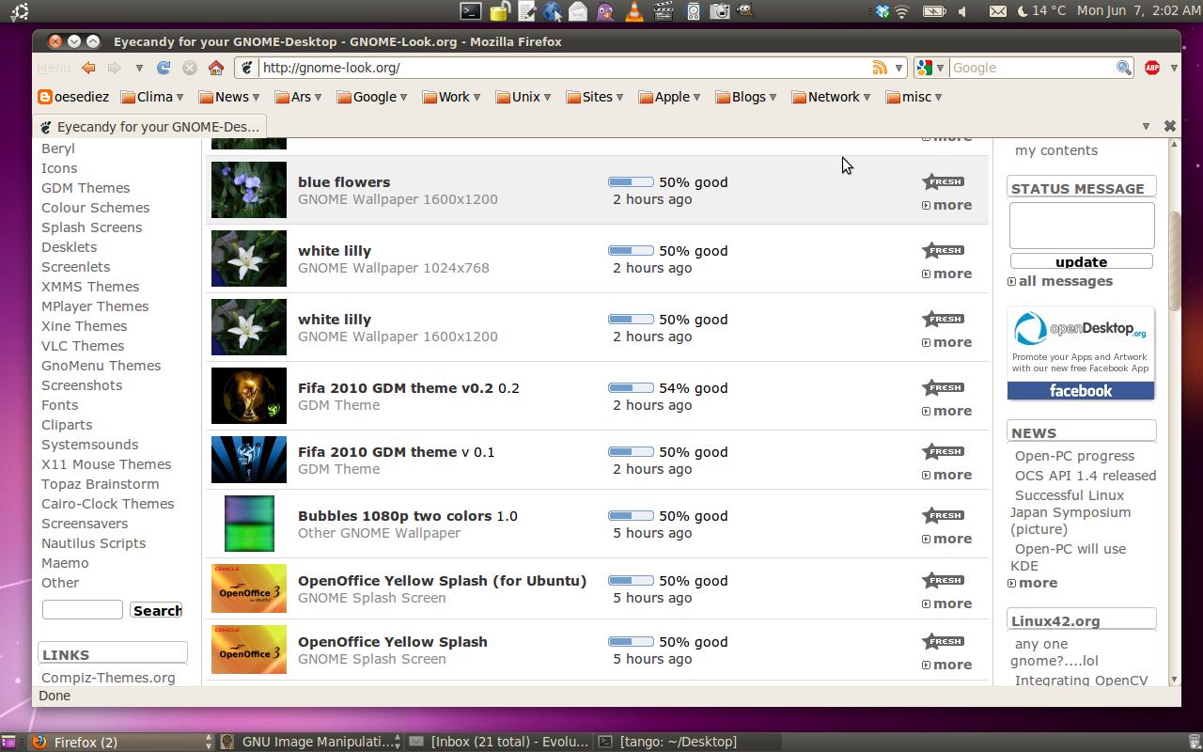The width and height of the screenshot is (1203, 752).
Task: Select the Eyecandy for your GNOME-Desktop tab
Action: (150, 126)
